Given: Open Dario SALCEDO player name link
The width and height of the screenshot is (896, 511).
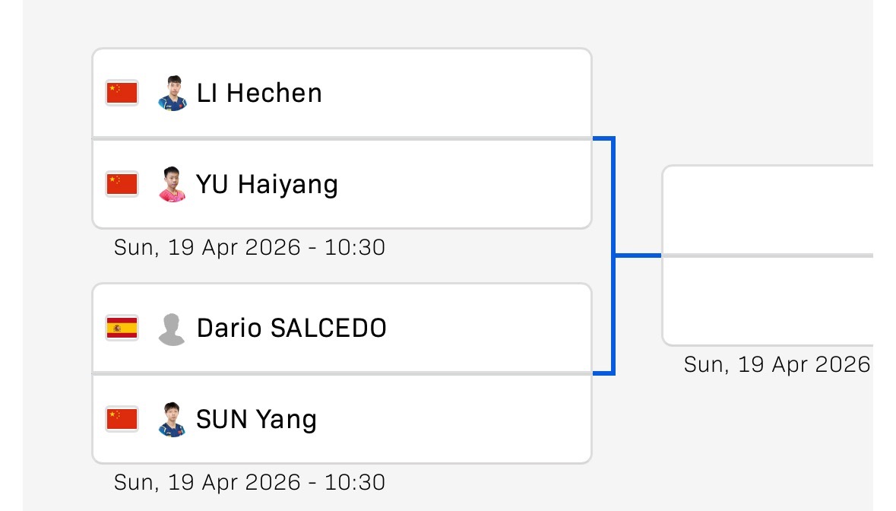Looking at the screenshot, I should tap(291, 328).
